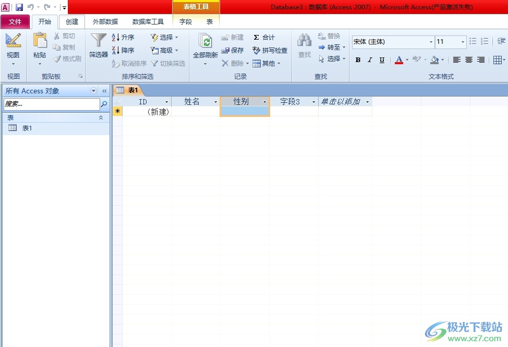Collapse navigation pane with double chevron
The width and height of the screenshot is (508, 347).
pos(104,91)
